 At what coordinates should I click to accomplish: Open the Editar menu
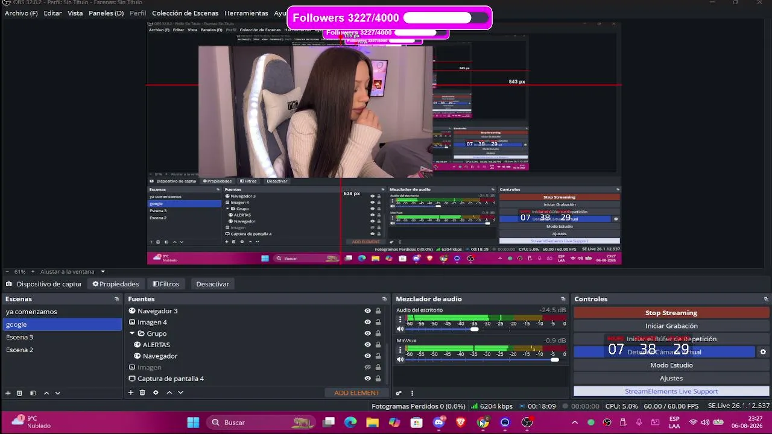tap(52, 13)
